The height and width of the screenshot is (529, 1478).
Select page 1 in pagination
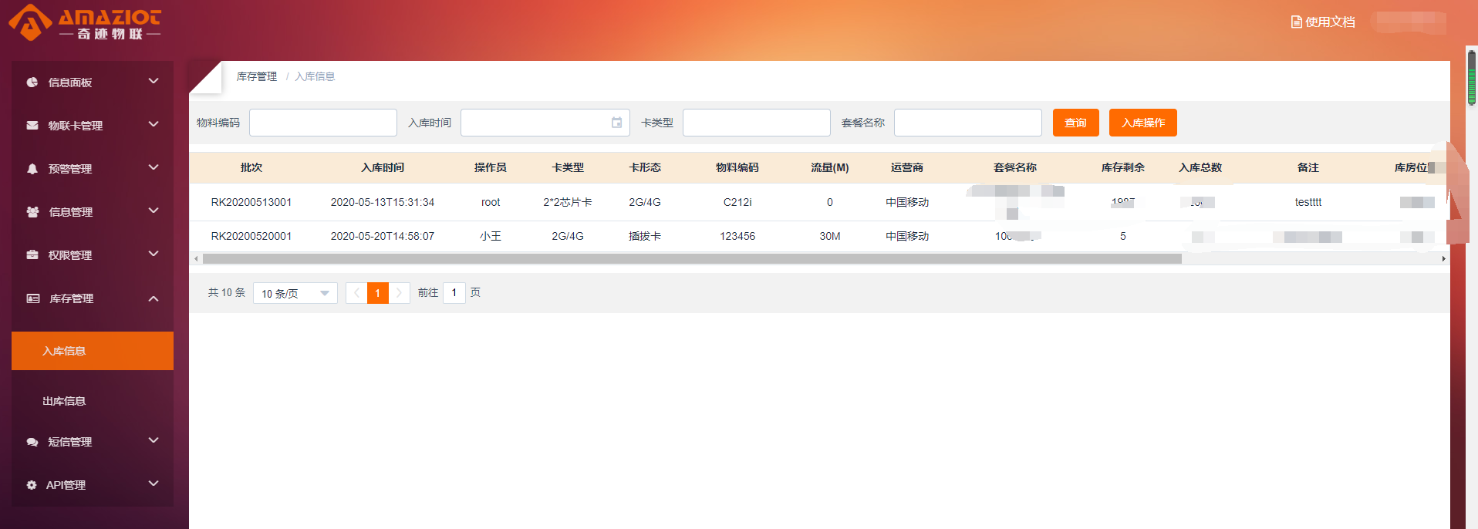(377, 293)
